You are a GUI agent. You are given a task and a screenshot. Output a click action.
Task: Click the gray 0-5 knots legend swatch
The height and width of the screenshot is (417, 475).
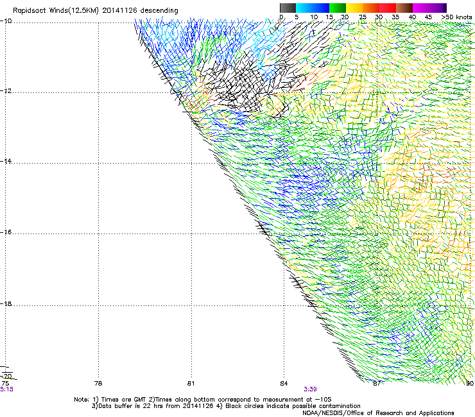288,8
